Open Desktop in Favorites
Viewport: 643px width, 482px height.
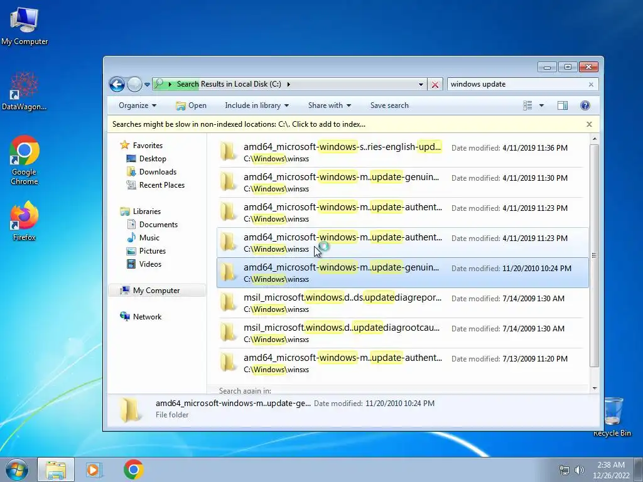pos(153,159)
